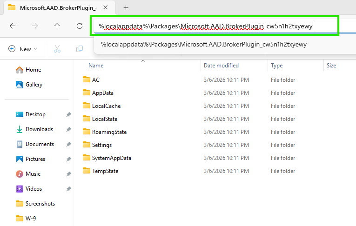
Task: Click the TempState folder icon
Action: pyautogui.click(x=86, y=171)
